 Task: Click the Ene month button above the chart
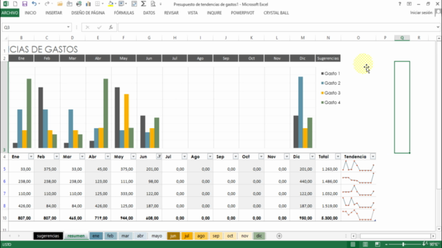[21, 58]
